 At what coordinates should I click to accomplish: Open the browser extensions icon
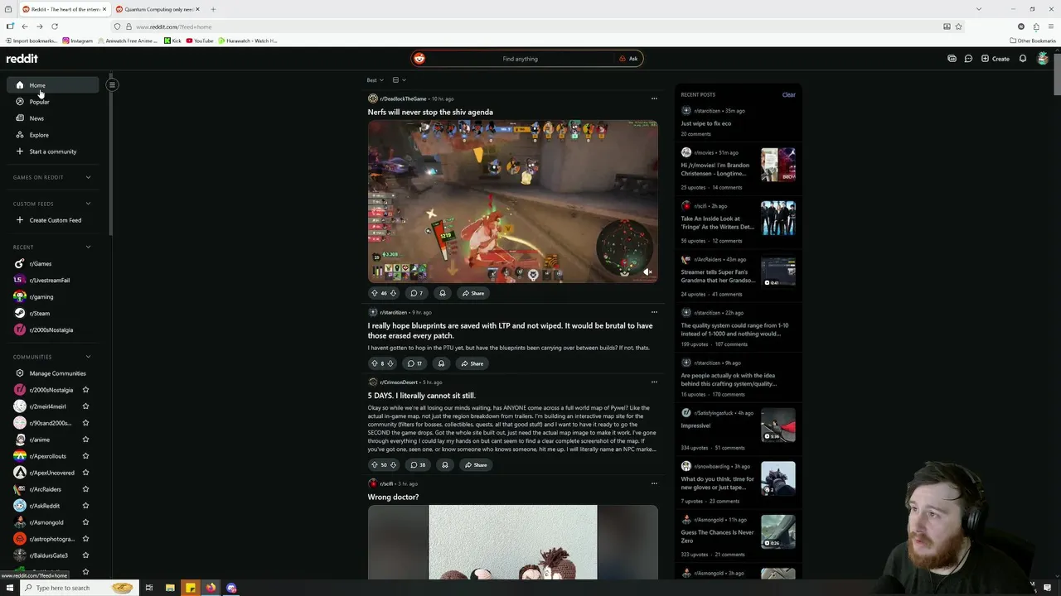click(1036, 26)
